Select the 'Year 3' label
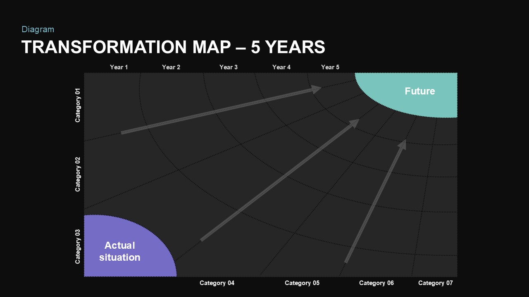 pos(229,67)
